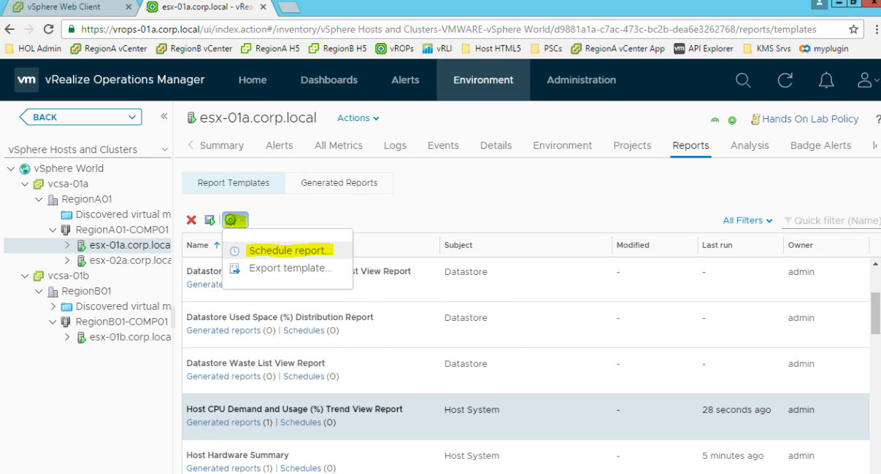Collapse the vSphere World tree node
Viewport: 881px width, 474px height.
click(11, 168)
